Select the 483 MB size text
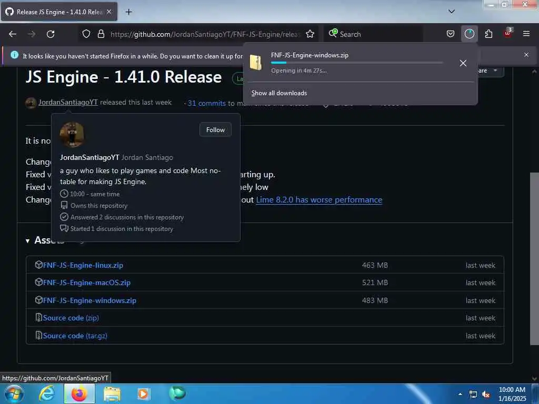539x404 pixels. pyautogui.click(x=375, y=300)
